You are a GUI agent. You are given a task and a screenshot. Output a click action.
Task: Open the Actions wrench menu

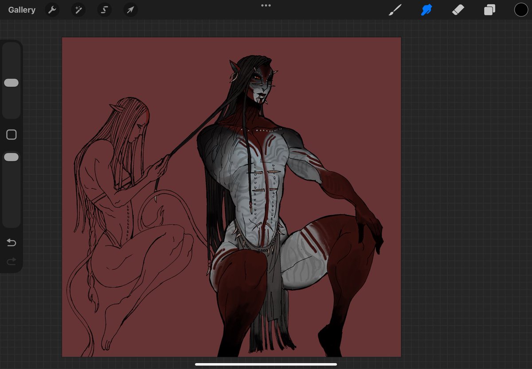tap(52, 10)
